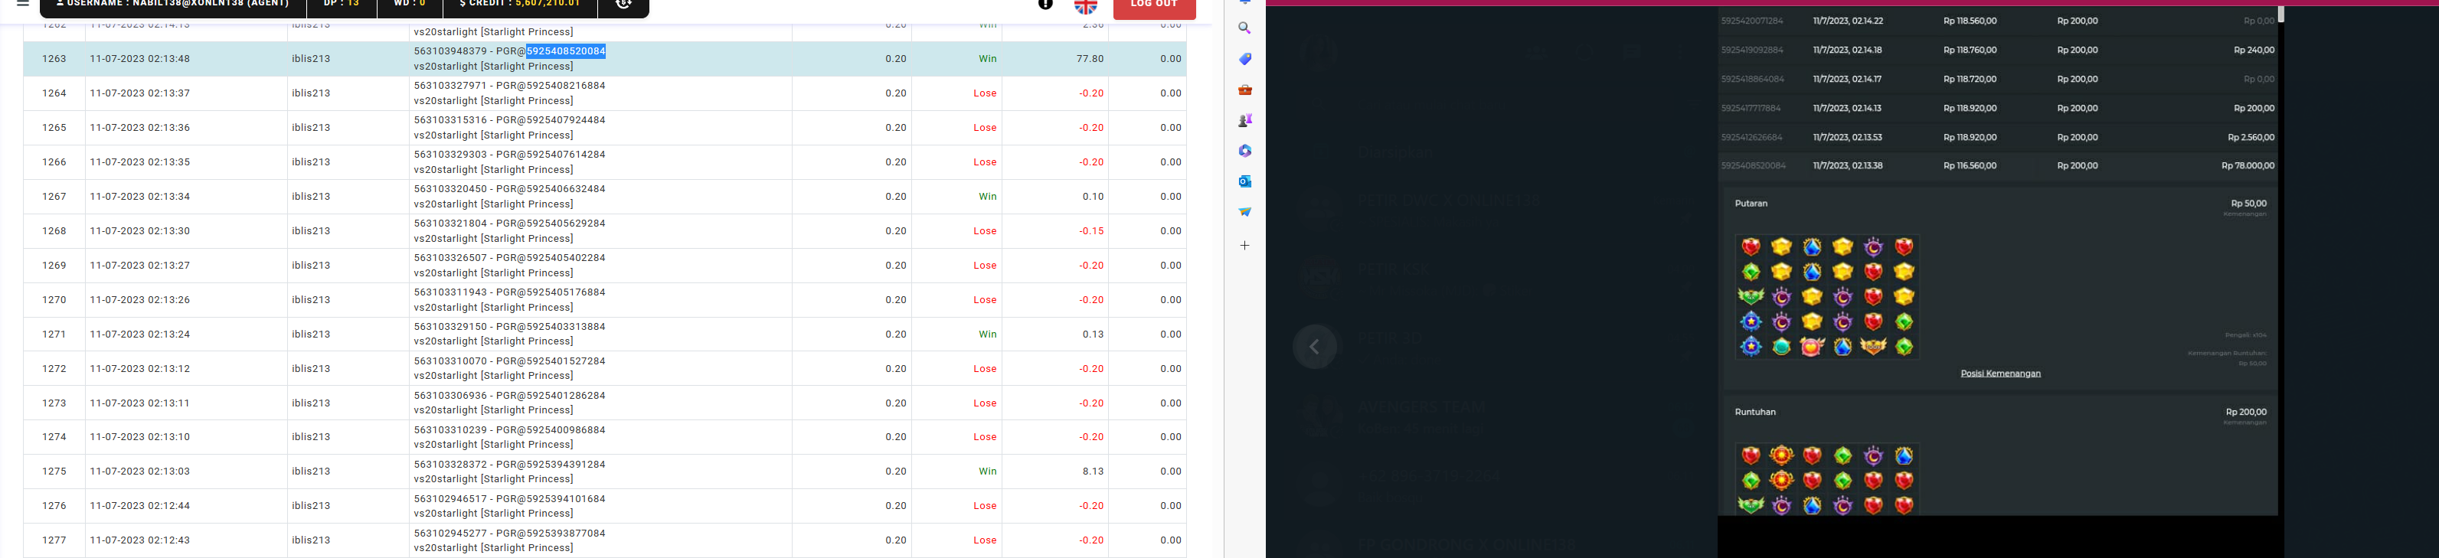This screenshot has height=558, width=2439.
Task: Open the hamburger menu in the agent panel
Action: (23, 4)
